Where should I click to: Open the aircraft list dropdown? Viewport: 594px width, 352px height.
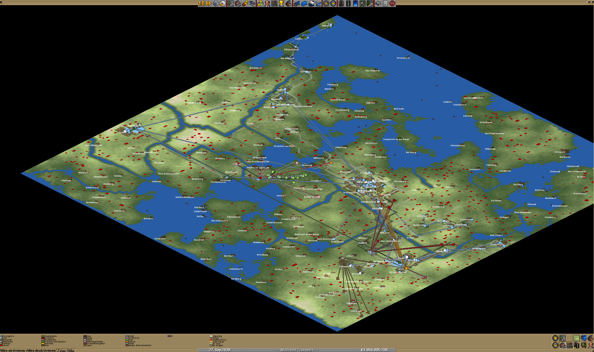tap(318, 3)
